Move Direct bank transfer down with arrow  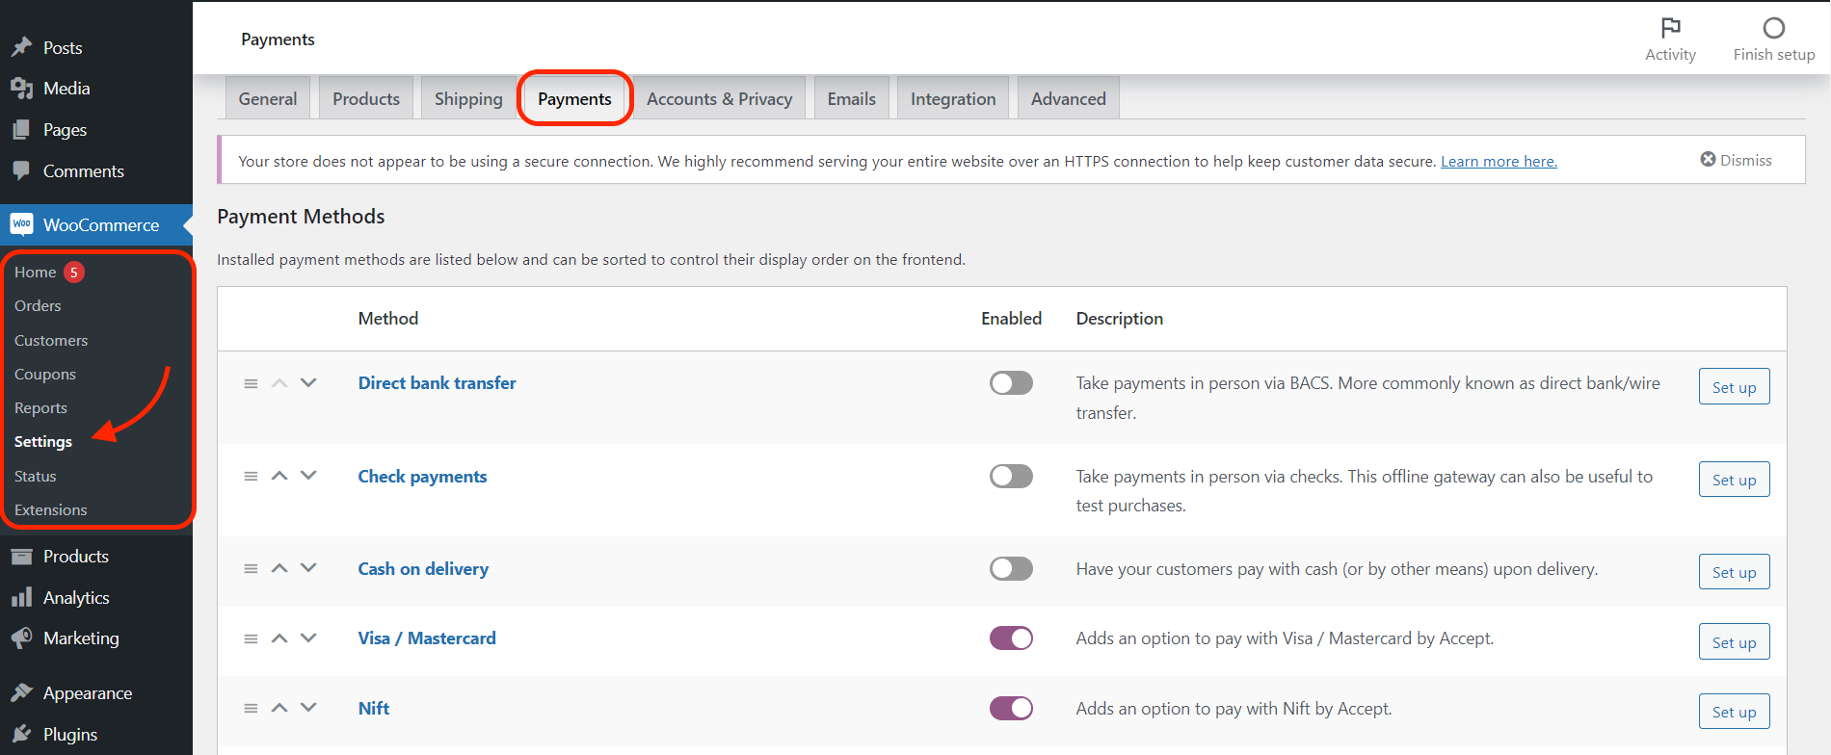(x=308, y=382)
